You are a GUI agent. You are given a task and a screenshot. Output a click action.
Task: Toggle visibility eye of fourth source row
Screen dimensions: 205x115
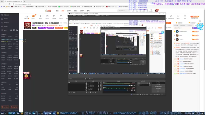[x=98, y=87]
